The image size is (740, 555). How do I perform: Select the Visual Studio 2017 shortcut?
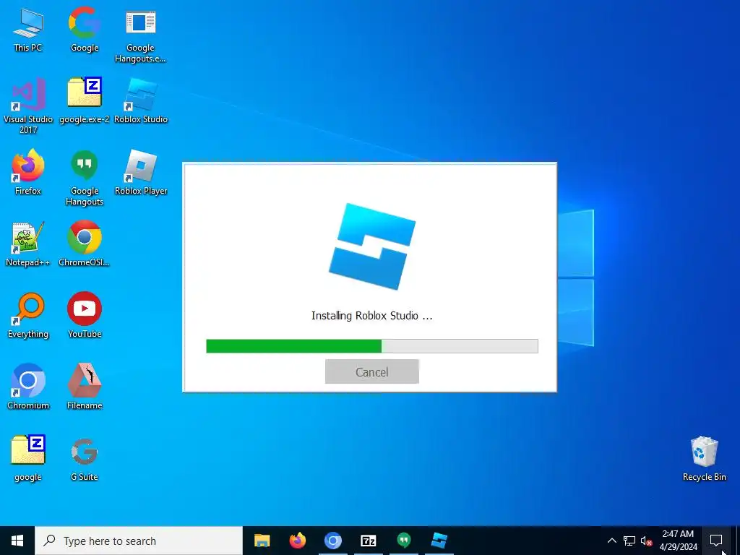click(28, 106)
